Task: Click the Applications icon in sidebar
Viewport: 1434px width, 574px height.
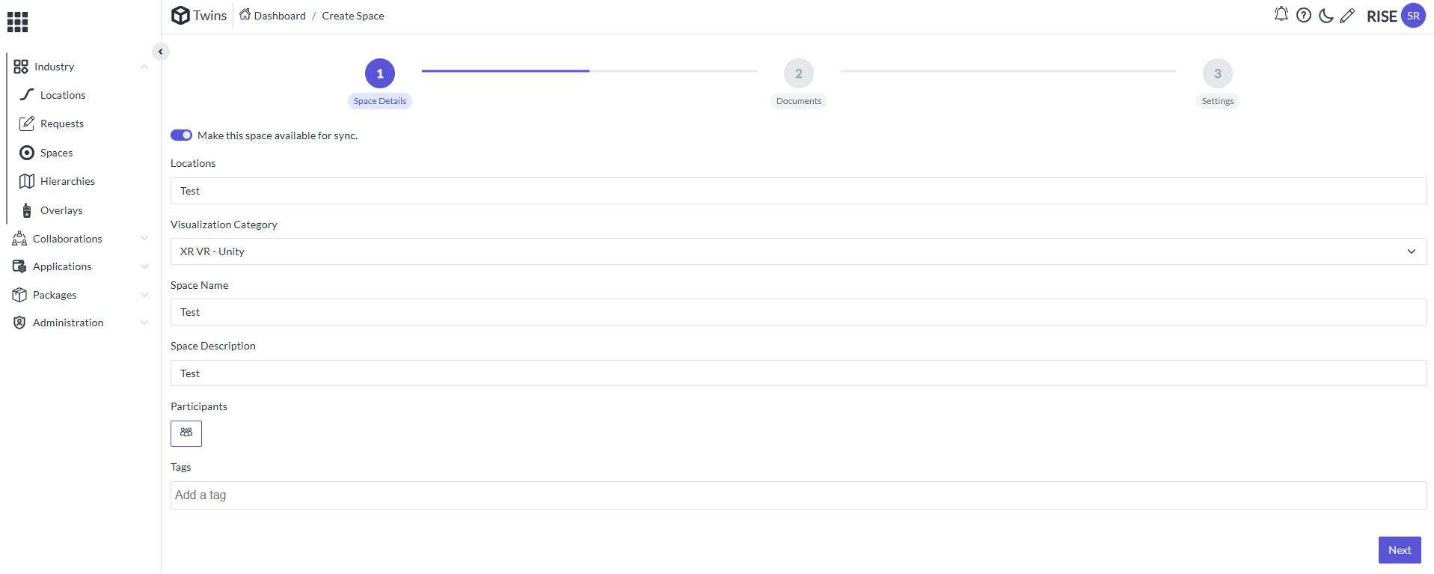Action: coord(19,266)
